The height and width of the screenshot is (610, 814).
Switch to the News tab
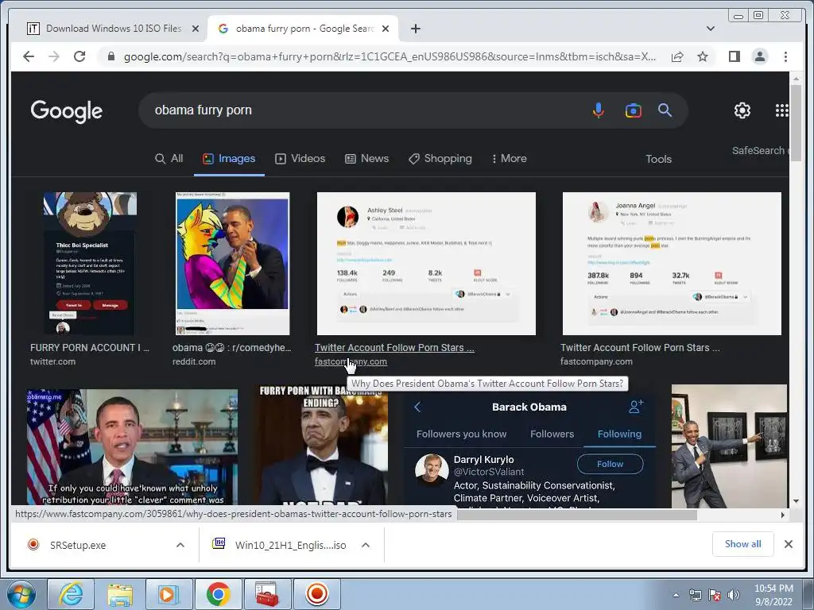367,159
